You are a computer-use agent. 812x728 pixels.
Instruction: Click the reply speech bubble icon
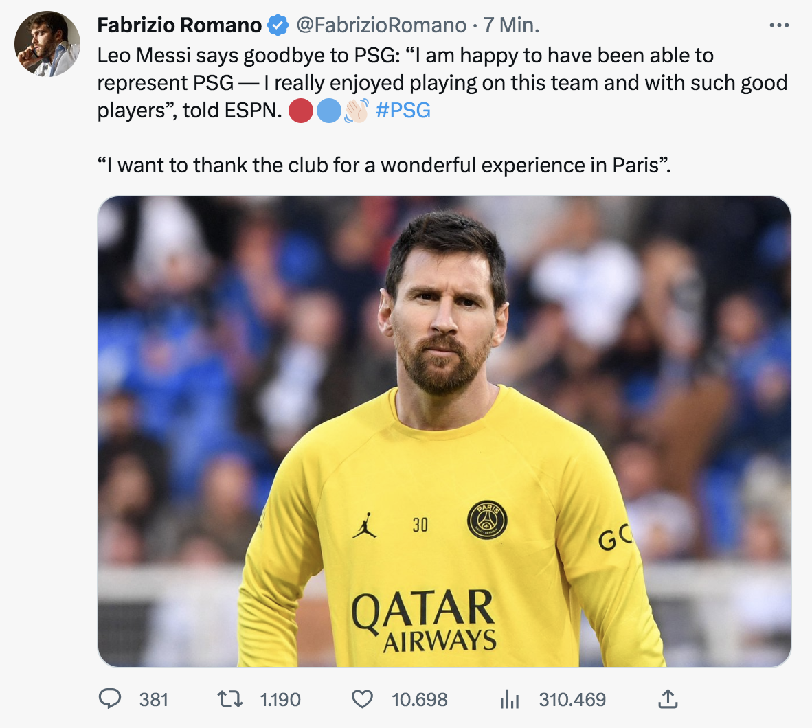(x=110, y=699)
